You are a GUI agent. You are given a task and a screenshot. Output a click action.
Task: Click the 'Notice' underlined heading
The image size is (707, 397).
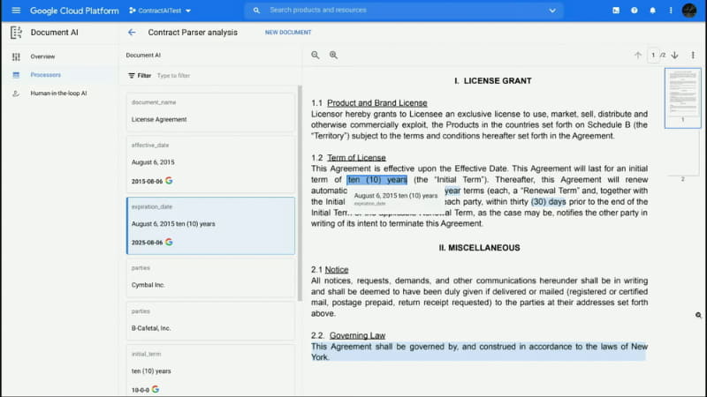click(x=337, y=270)
